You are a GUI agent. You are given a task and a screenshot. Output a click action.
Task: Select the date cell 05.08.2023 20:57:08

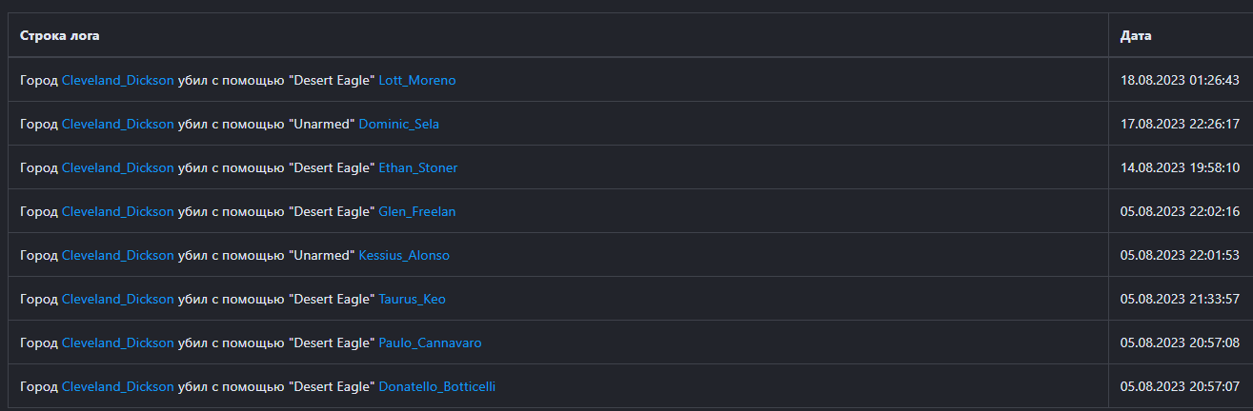click(x=1180, y=343)
